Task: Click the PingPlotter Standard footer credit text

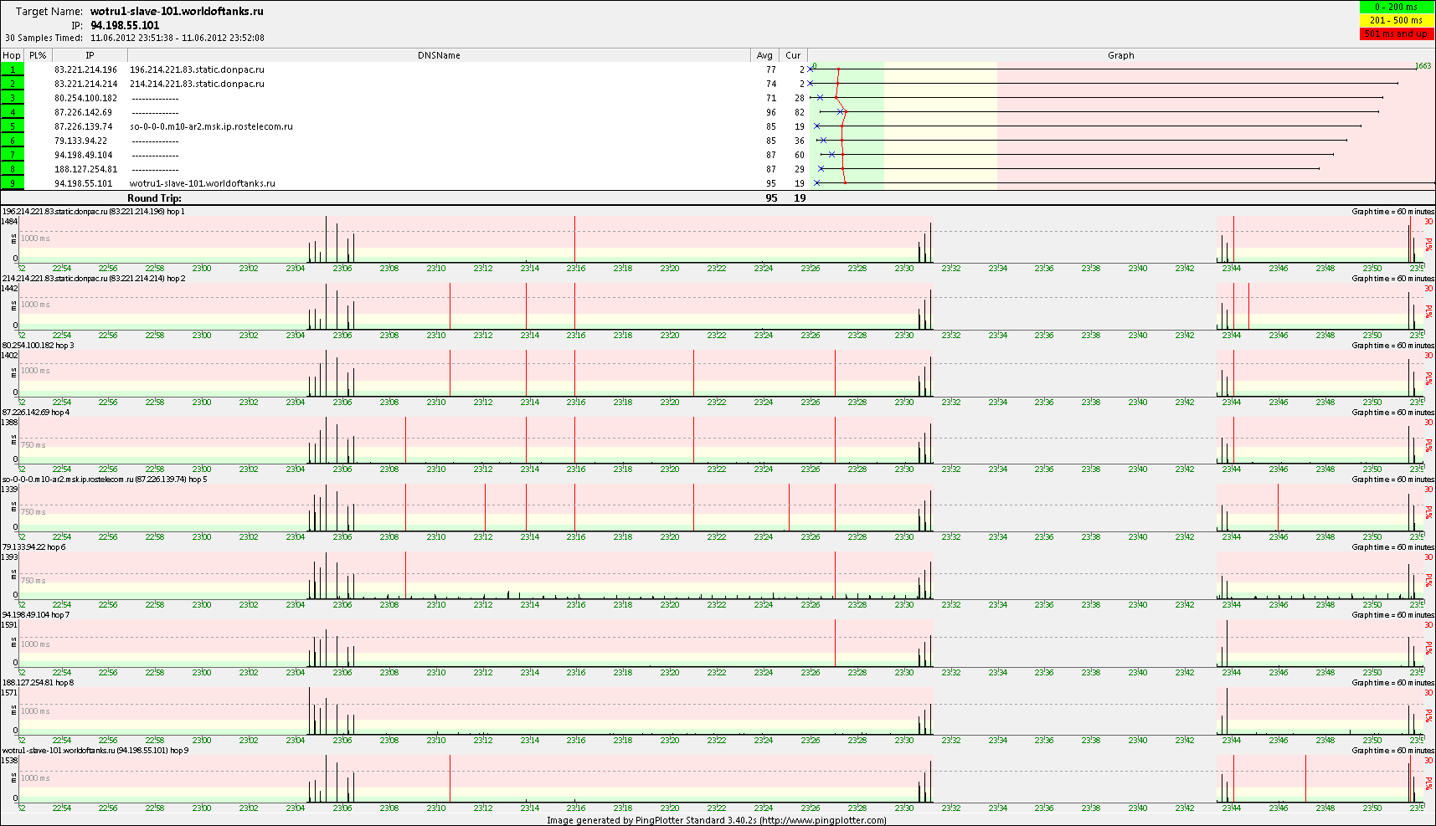Action: click(x=717, y=820)
